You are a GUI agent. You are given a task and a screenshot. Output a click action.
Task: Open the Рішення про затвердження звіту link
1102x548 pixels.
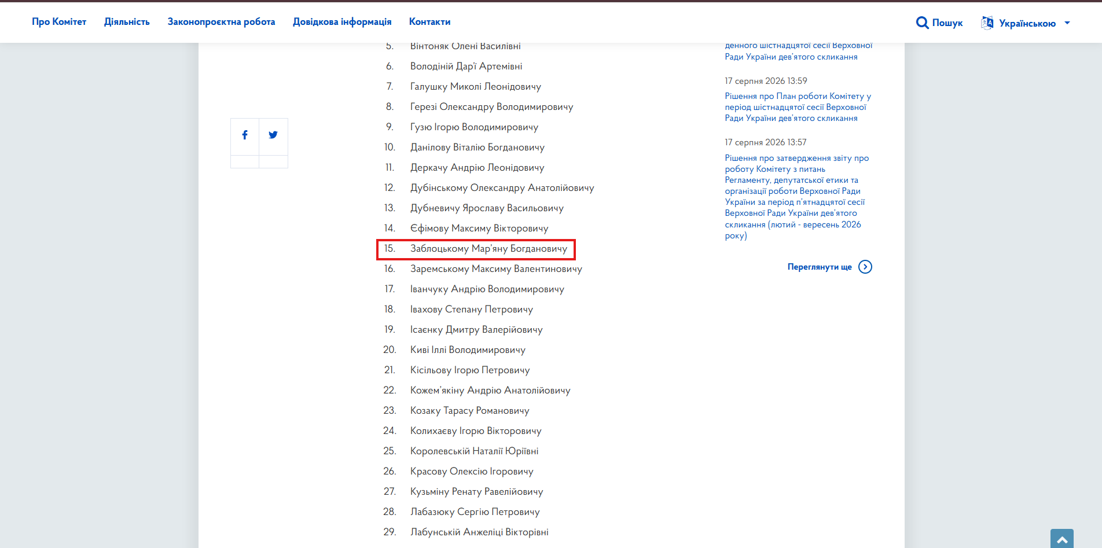(797, 197)
